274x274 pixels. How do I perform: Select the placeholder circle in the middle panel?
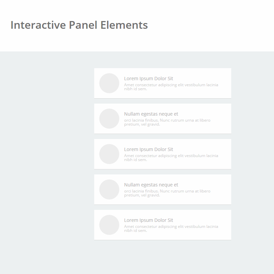click(109, 154)
